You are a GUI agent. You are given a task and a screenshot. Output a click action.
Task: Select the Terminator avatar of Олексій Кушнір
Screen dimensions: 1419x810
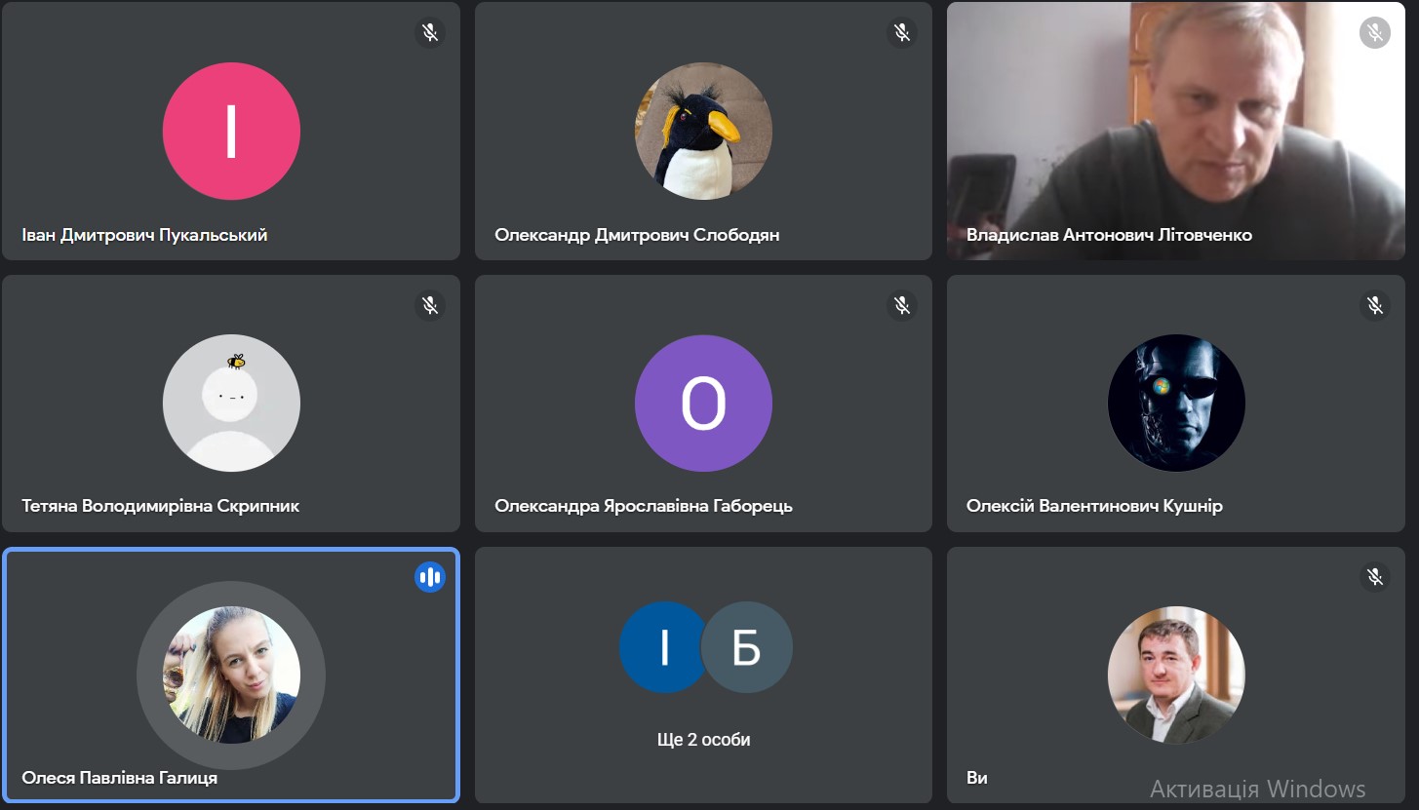(1176, 404)
